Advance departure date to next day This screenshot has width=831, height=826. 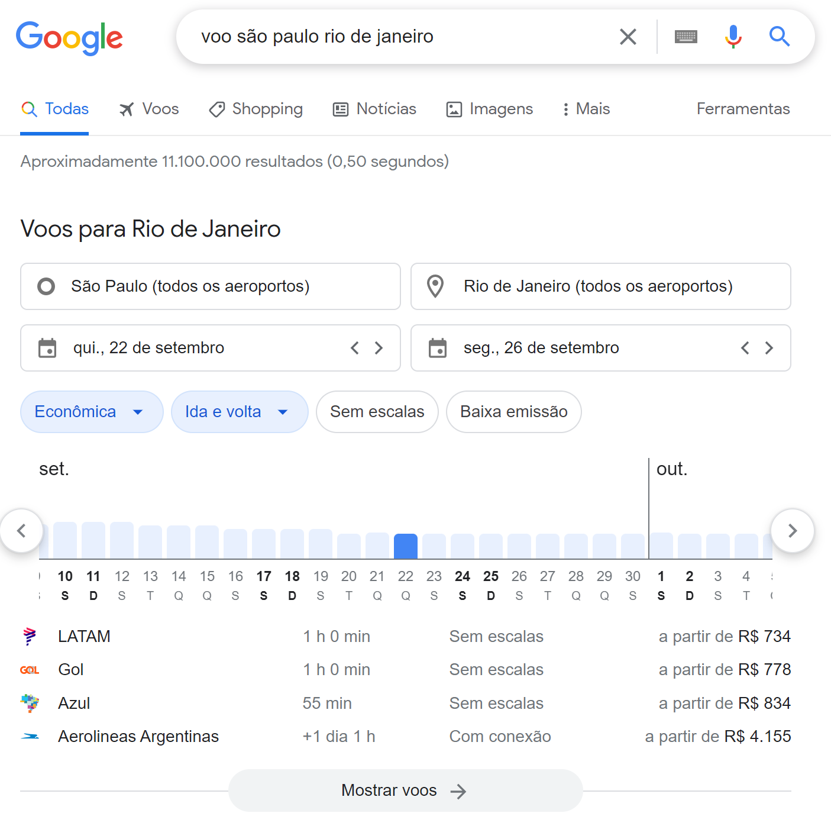[379, 348]
